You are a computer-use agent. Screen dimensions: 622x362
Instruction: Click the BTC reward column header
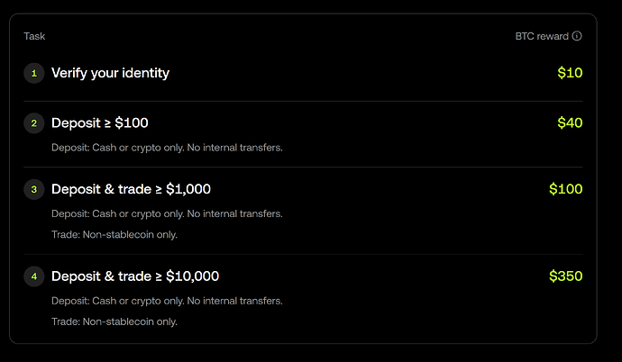[x=542, y=36]
